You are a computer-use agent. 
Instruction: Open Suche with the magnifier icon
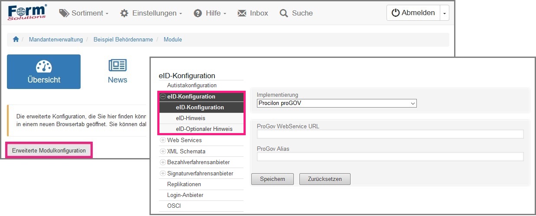[296, 13]
